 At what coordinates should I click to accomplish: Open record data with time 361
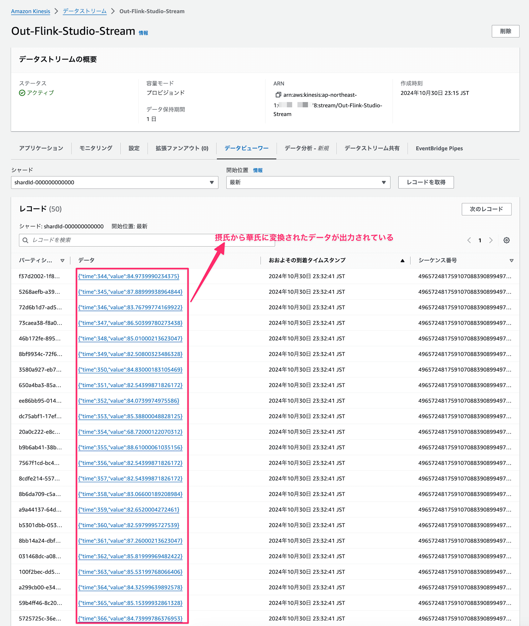click(130, 541)
